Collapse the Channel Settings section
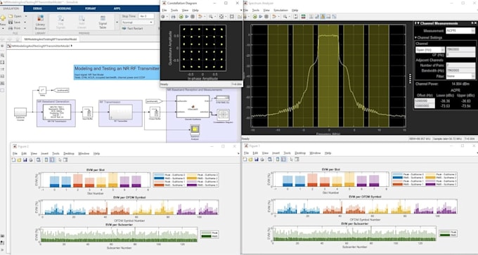The image size is (478, 255). pos(416,37)
